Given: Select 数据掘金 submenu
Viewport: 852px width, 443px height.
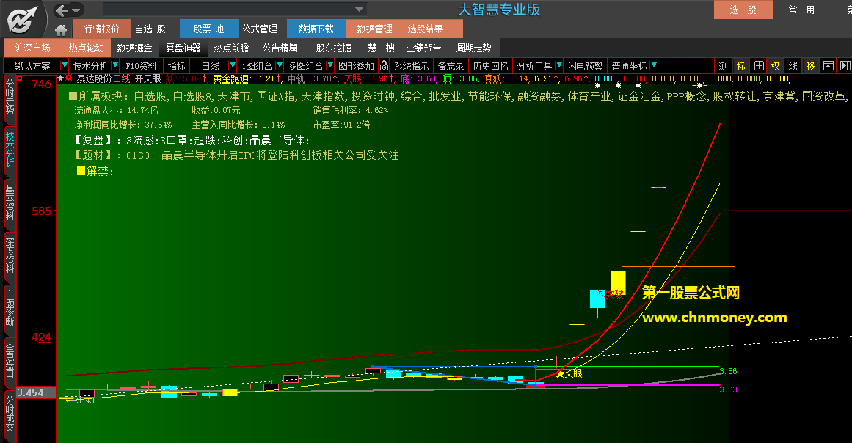Looking at the screenshot, I should pos(135,48).
